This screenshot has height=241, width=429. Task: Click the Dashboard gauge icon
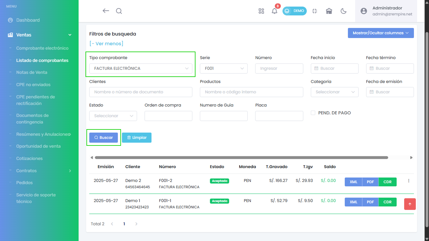[x=10, y=20]
